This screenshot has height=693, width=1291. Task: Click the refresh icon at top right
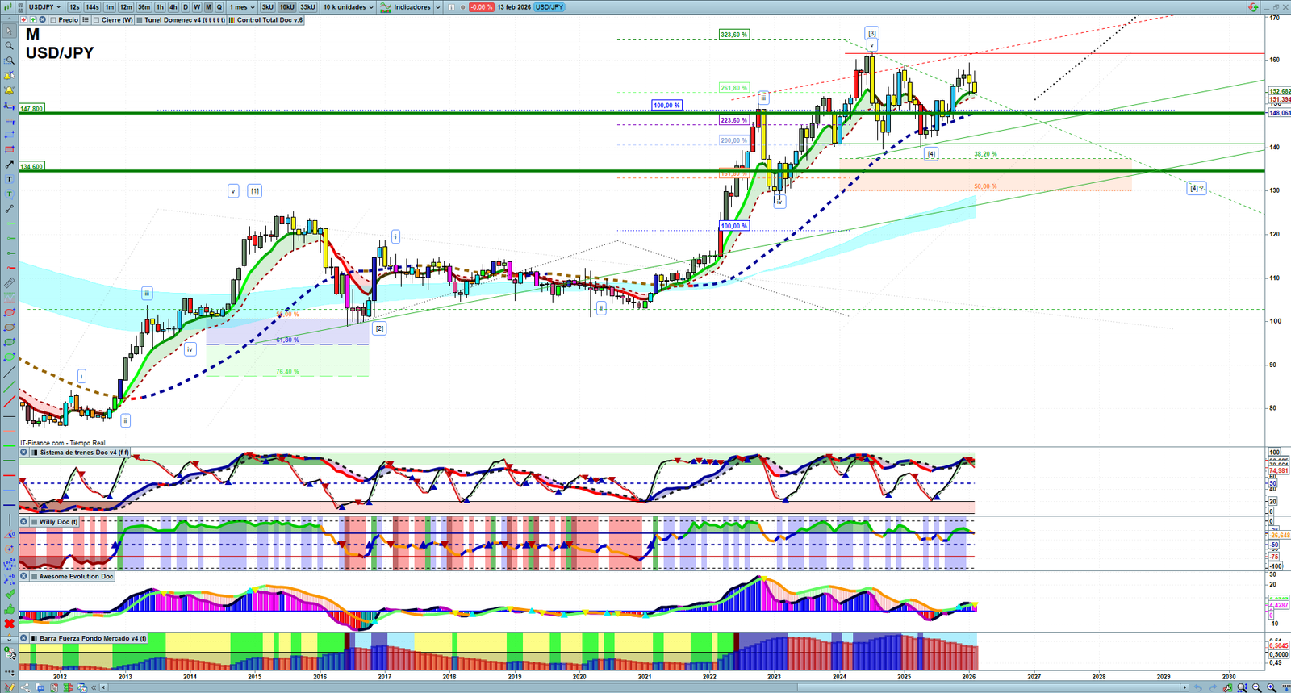[1253, 7]
